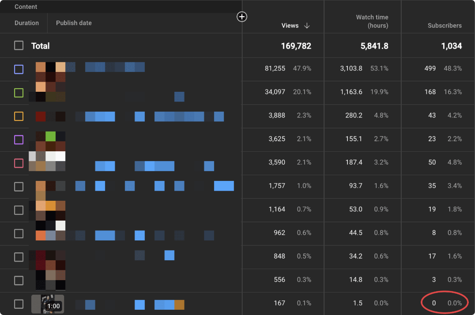The width and height of the screenshot is (475, 315).
Task: Click the Publish date column header
Action: (74, 23)
